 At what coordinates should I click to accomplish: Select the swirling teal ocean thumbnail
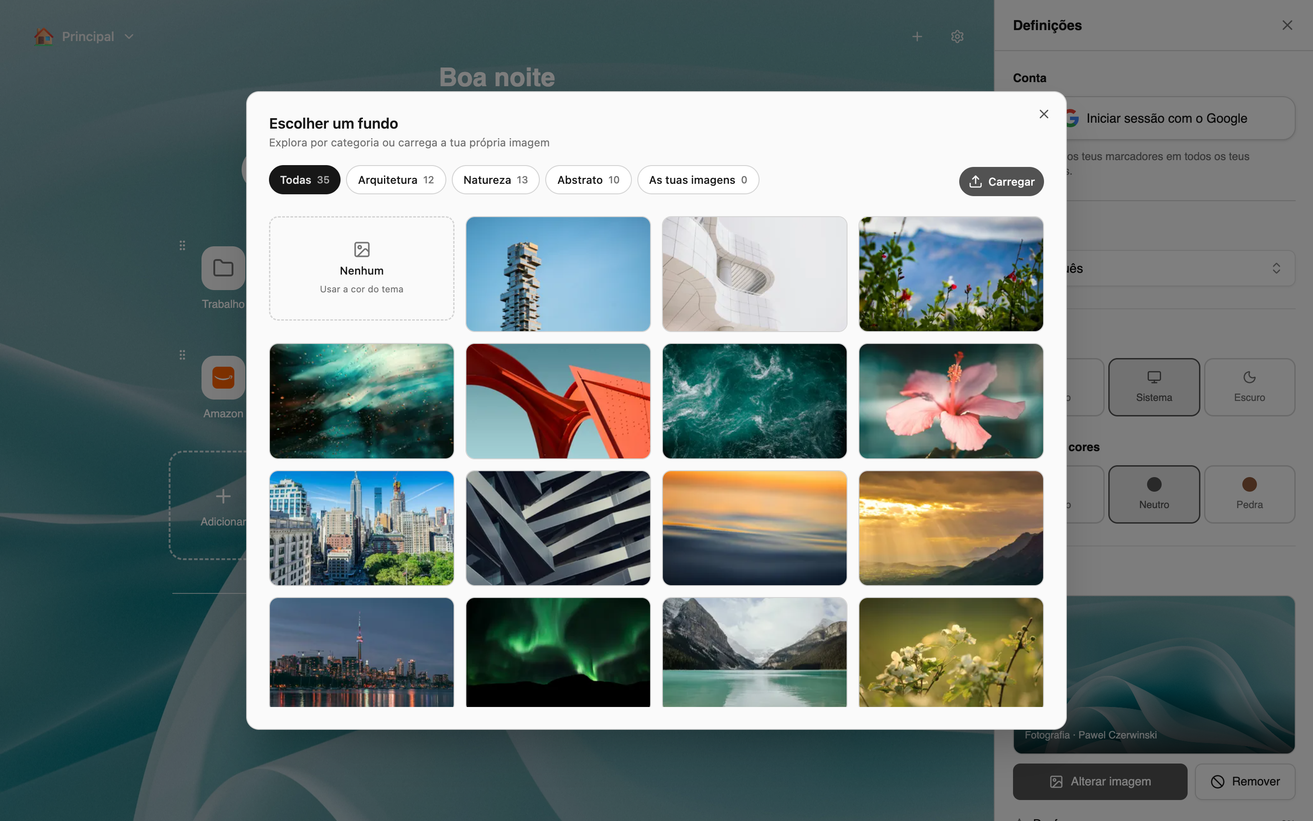754,401
